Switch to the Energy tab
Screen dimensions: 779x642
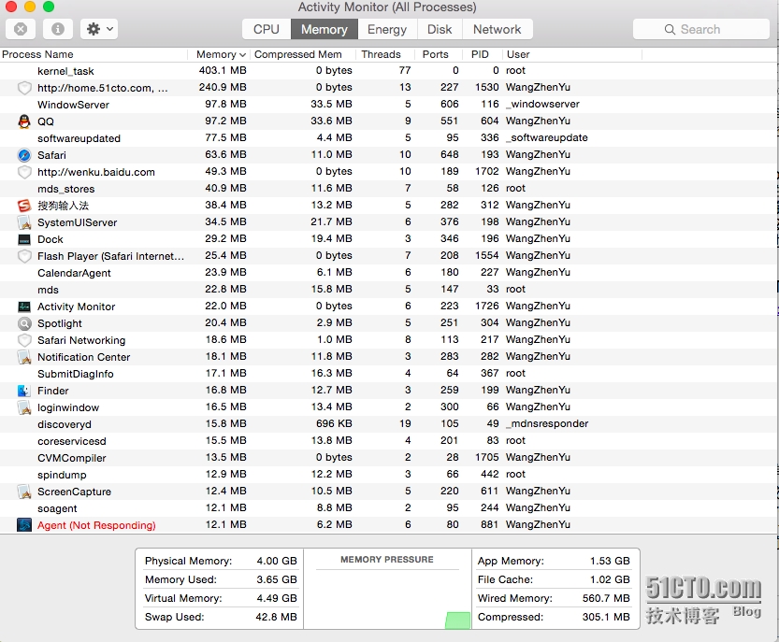click(x=387, y=29)
